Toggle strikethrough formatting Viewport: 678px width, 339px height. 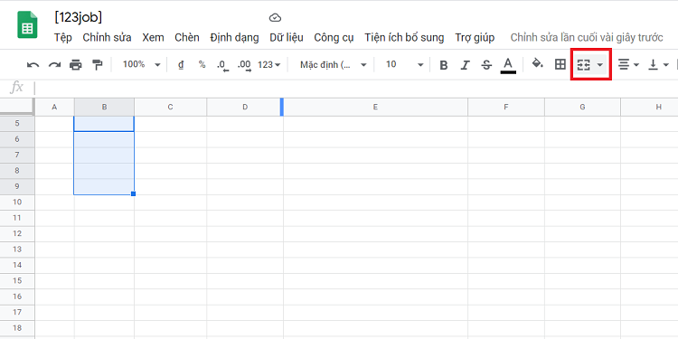(486, 65)
